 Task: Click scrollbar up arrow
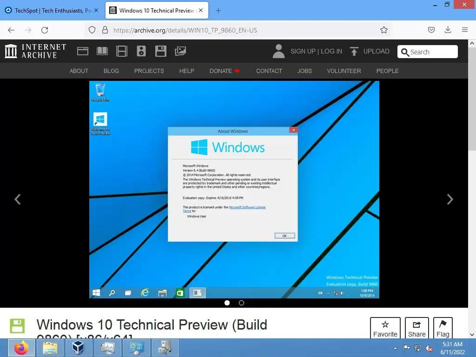[x=472, y=43]
